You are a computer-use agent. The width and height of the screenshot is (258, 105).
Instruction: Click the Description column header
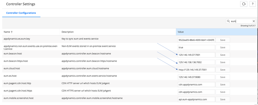coord(67,32)
